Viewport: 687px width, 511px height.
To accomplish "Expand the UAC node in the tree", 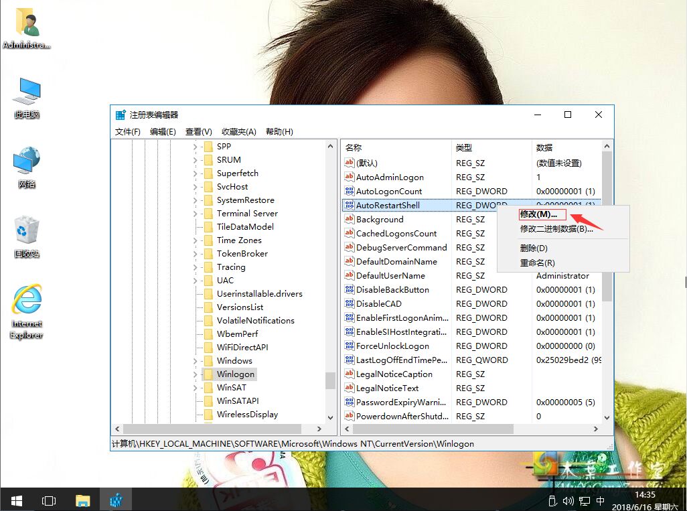I will (x=194, y=280).
